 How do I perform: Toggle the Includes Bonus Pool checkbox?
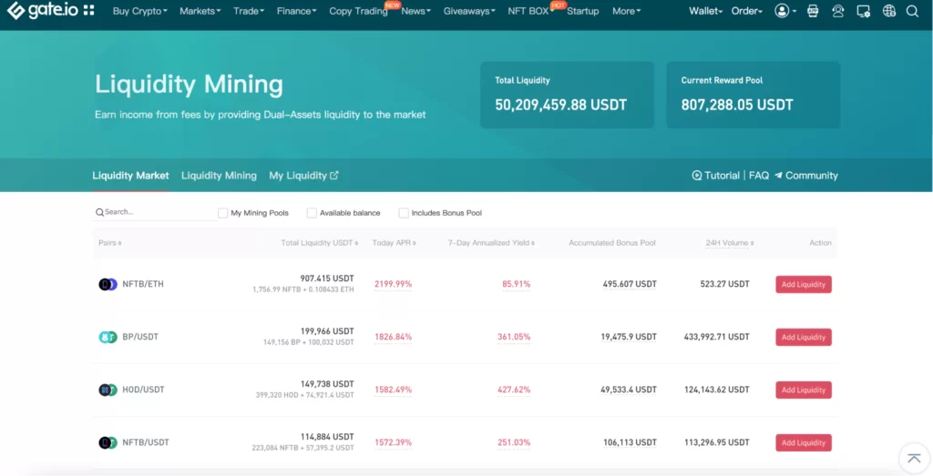click(404, 213)
